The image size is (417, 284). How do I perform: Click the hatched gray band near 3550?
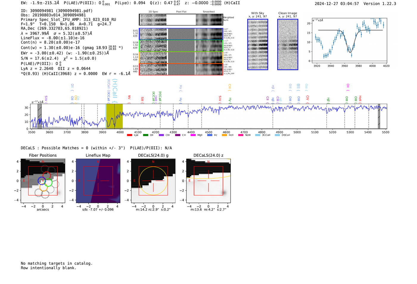click(40, 117)
